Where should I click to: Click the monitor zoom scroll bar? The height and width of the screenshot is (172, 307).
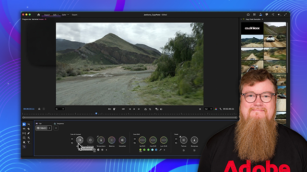[x=130, y=118]
